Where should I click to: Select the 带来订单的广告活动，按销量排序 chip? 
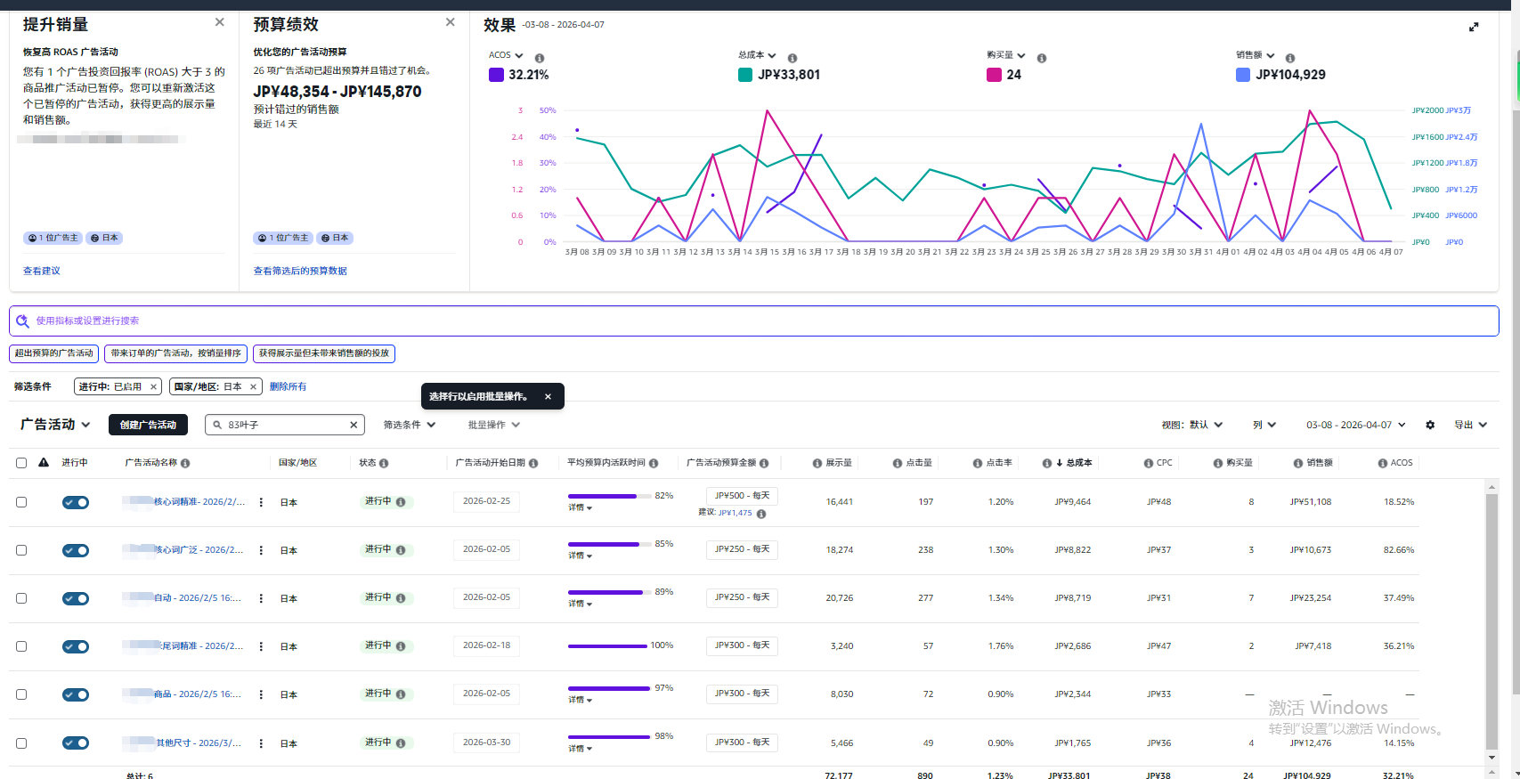click(175, 353)
